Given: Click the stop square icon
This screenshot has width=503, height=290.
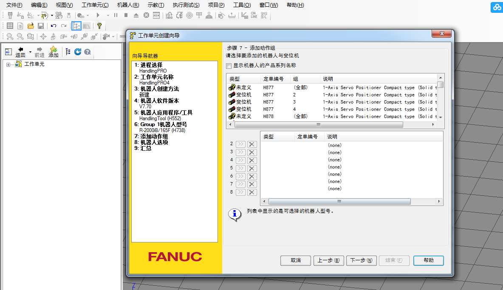Looking at the screenshot, I should pyautogui.click(x=126, y=15).
